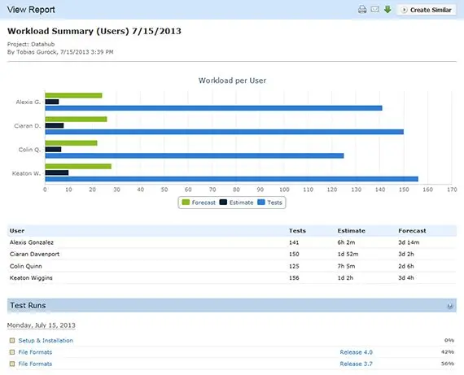Screen dimensions: 464x375
Task: Click the Create Similar button
Action: (x=427, y=10)
